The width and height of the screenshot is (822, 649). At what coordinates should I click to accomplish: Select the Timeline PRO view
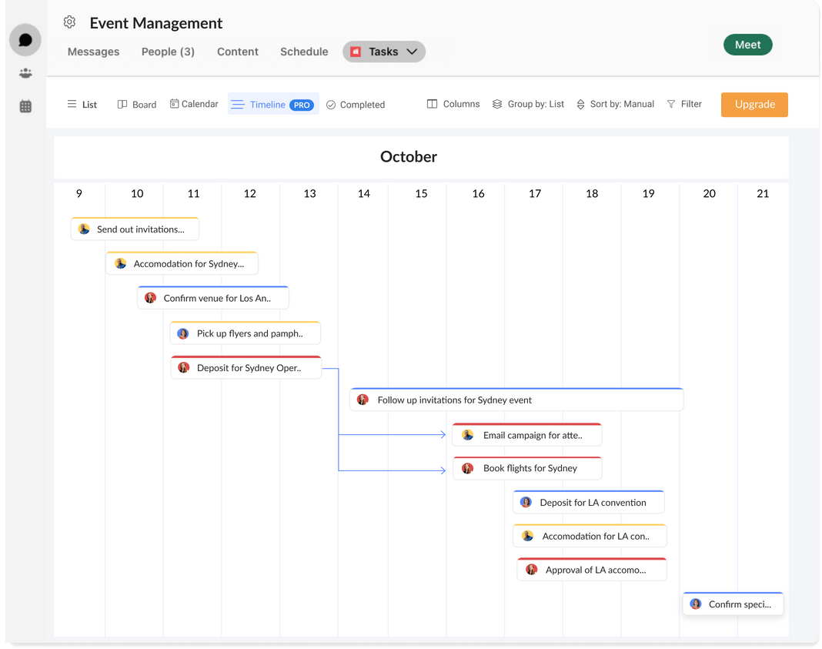tap(273, 104)
